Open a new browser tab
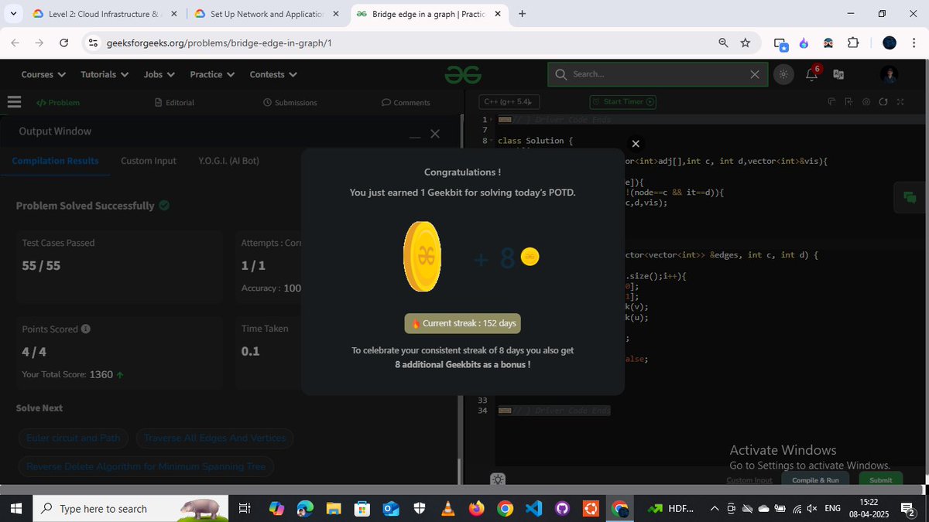 [x=522, y=13]
